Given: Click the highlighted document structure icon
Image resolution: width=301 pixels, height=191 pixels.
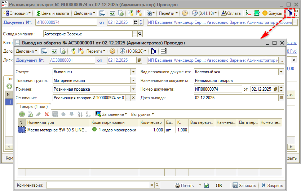Looking at the screenshot, I should [x=291, y=13].
